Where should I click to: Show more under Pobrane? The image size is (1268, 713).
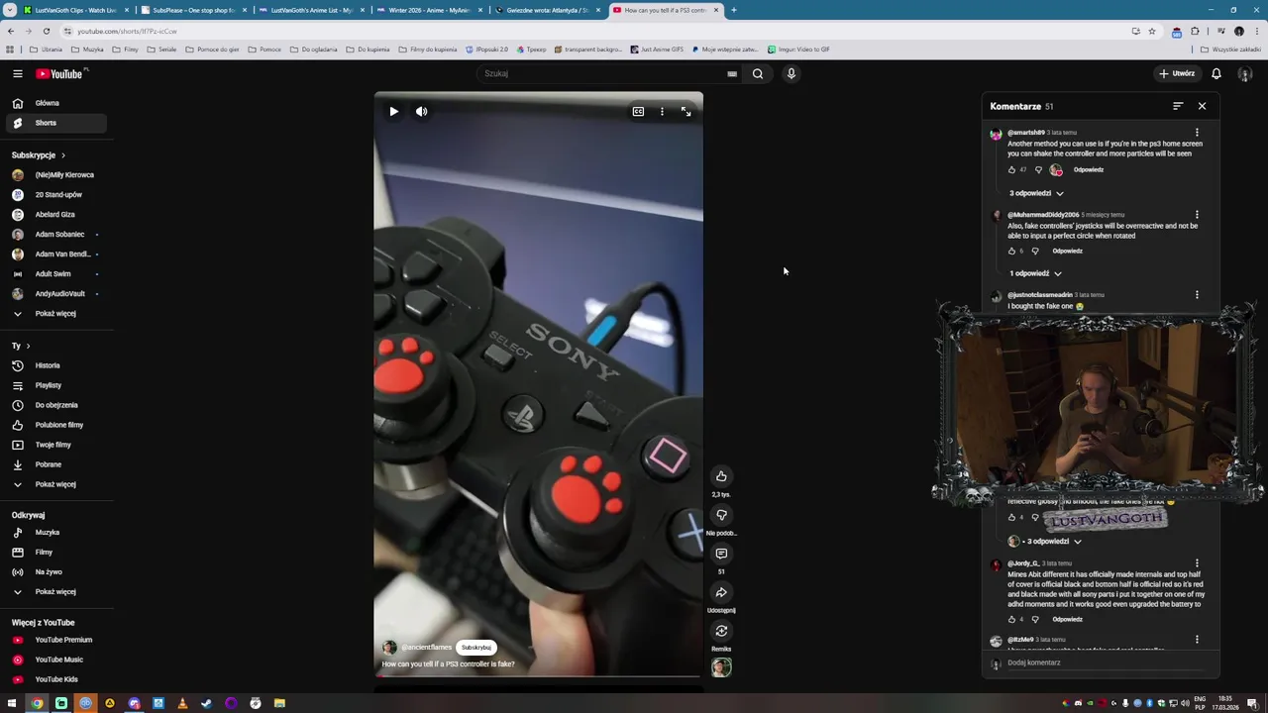(55, 484)
